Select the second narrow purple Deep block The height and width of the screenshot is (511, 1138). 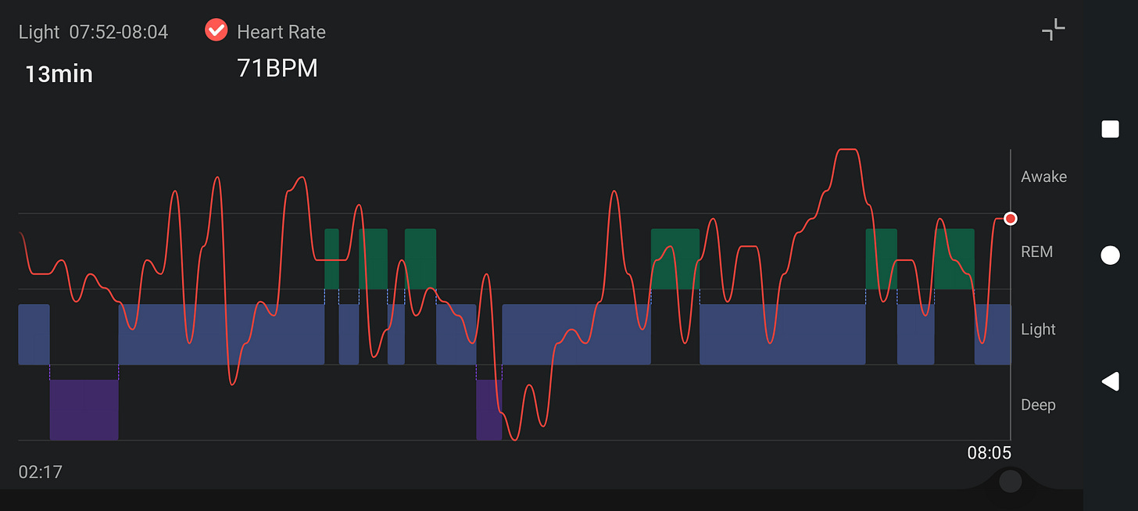[489, 410]
